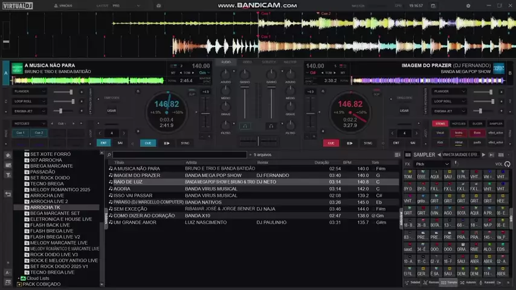
Task: Click the LIGAR timecode button on deck A
Action: (x=112, y=111)
